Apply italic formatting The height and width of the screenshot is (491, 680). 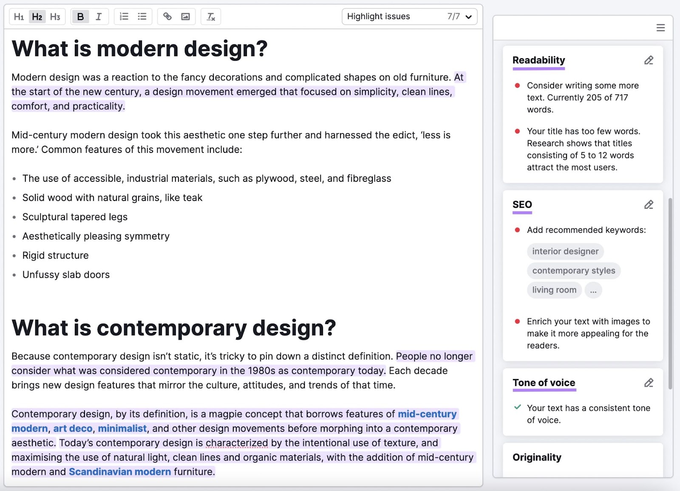tap(99, 17)
